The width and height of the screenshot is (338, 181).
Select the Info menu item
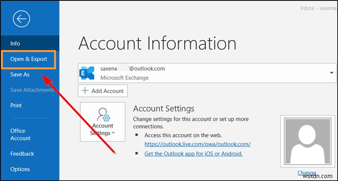click(x=30, y=43)
